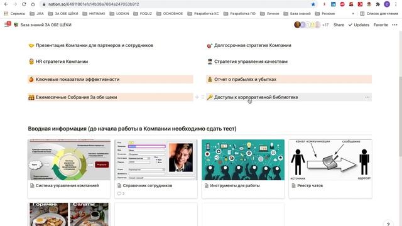Open the Инструменты для работы card

point(243,169)
